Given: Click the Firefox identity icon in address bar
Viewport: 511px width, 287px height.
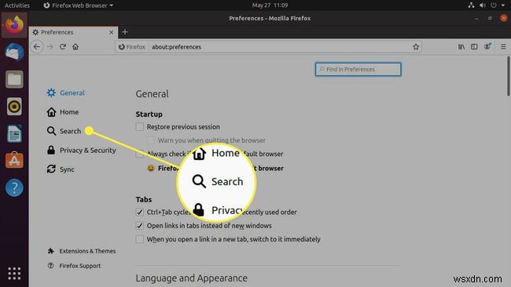Looking at the screenshot, I should 132,47.
